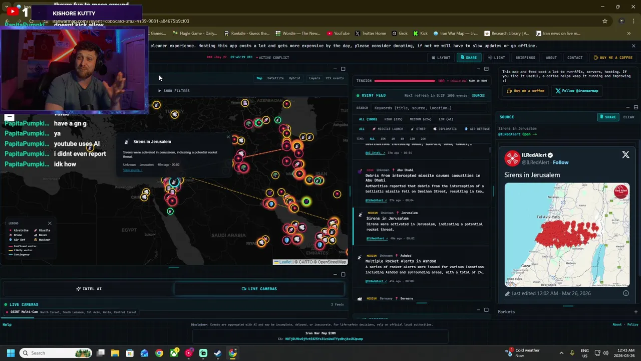Clear the Source panel
The image size is (641, 361).
click(628, 117)
